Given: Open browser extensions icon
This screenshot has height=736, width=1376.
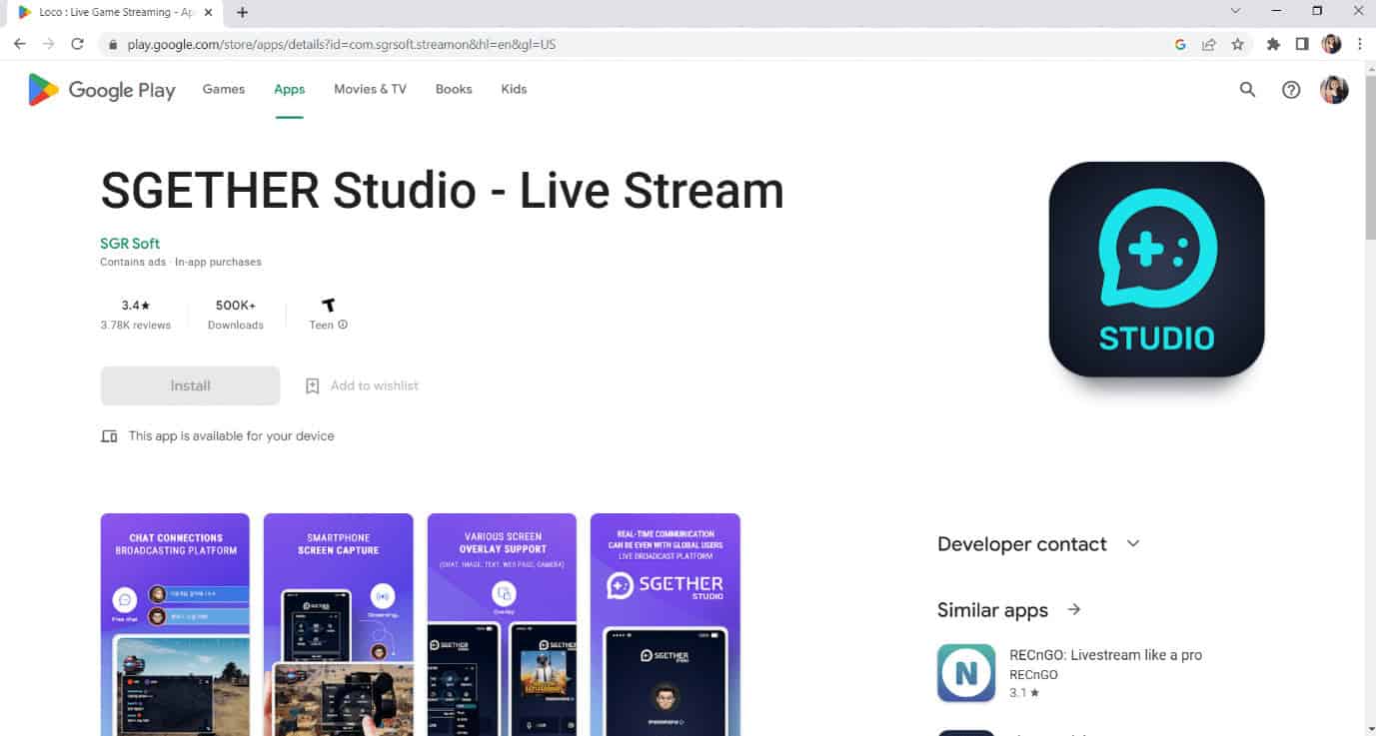Looking at the screenshot, I should [x=1272, y=44].
